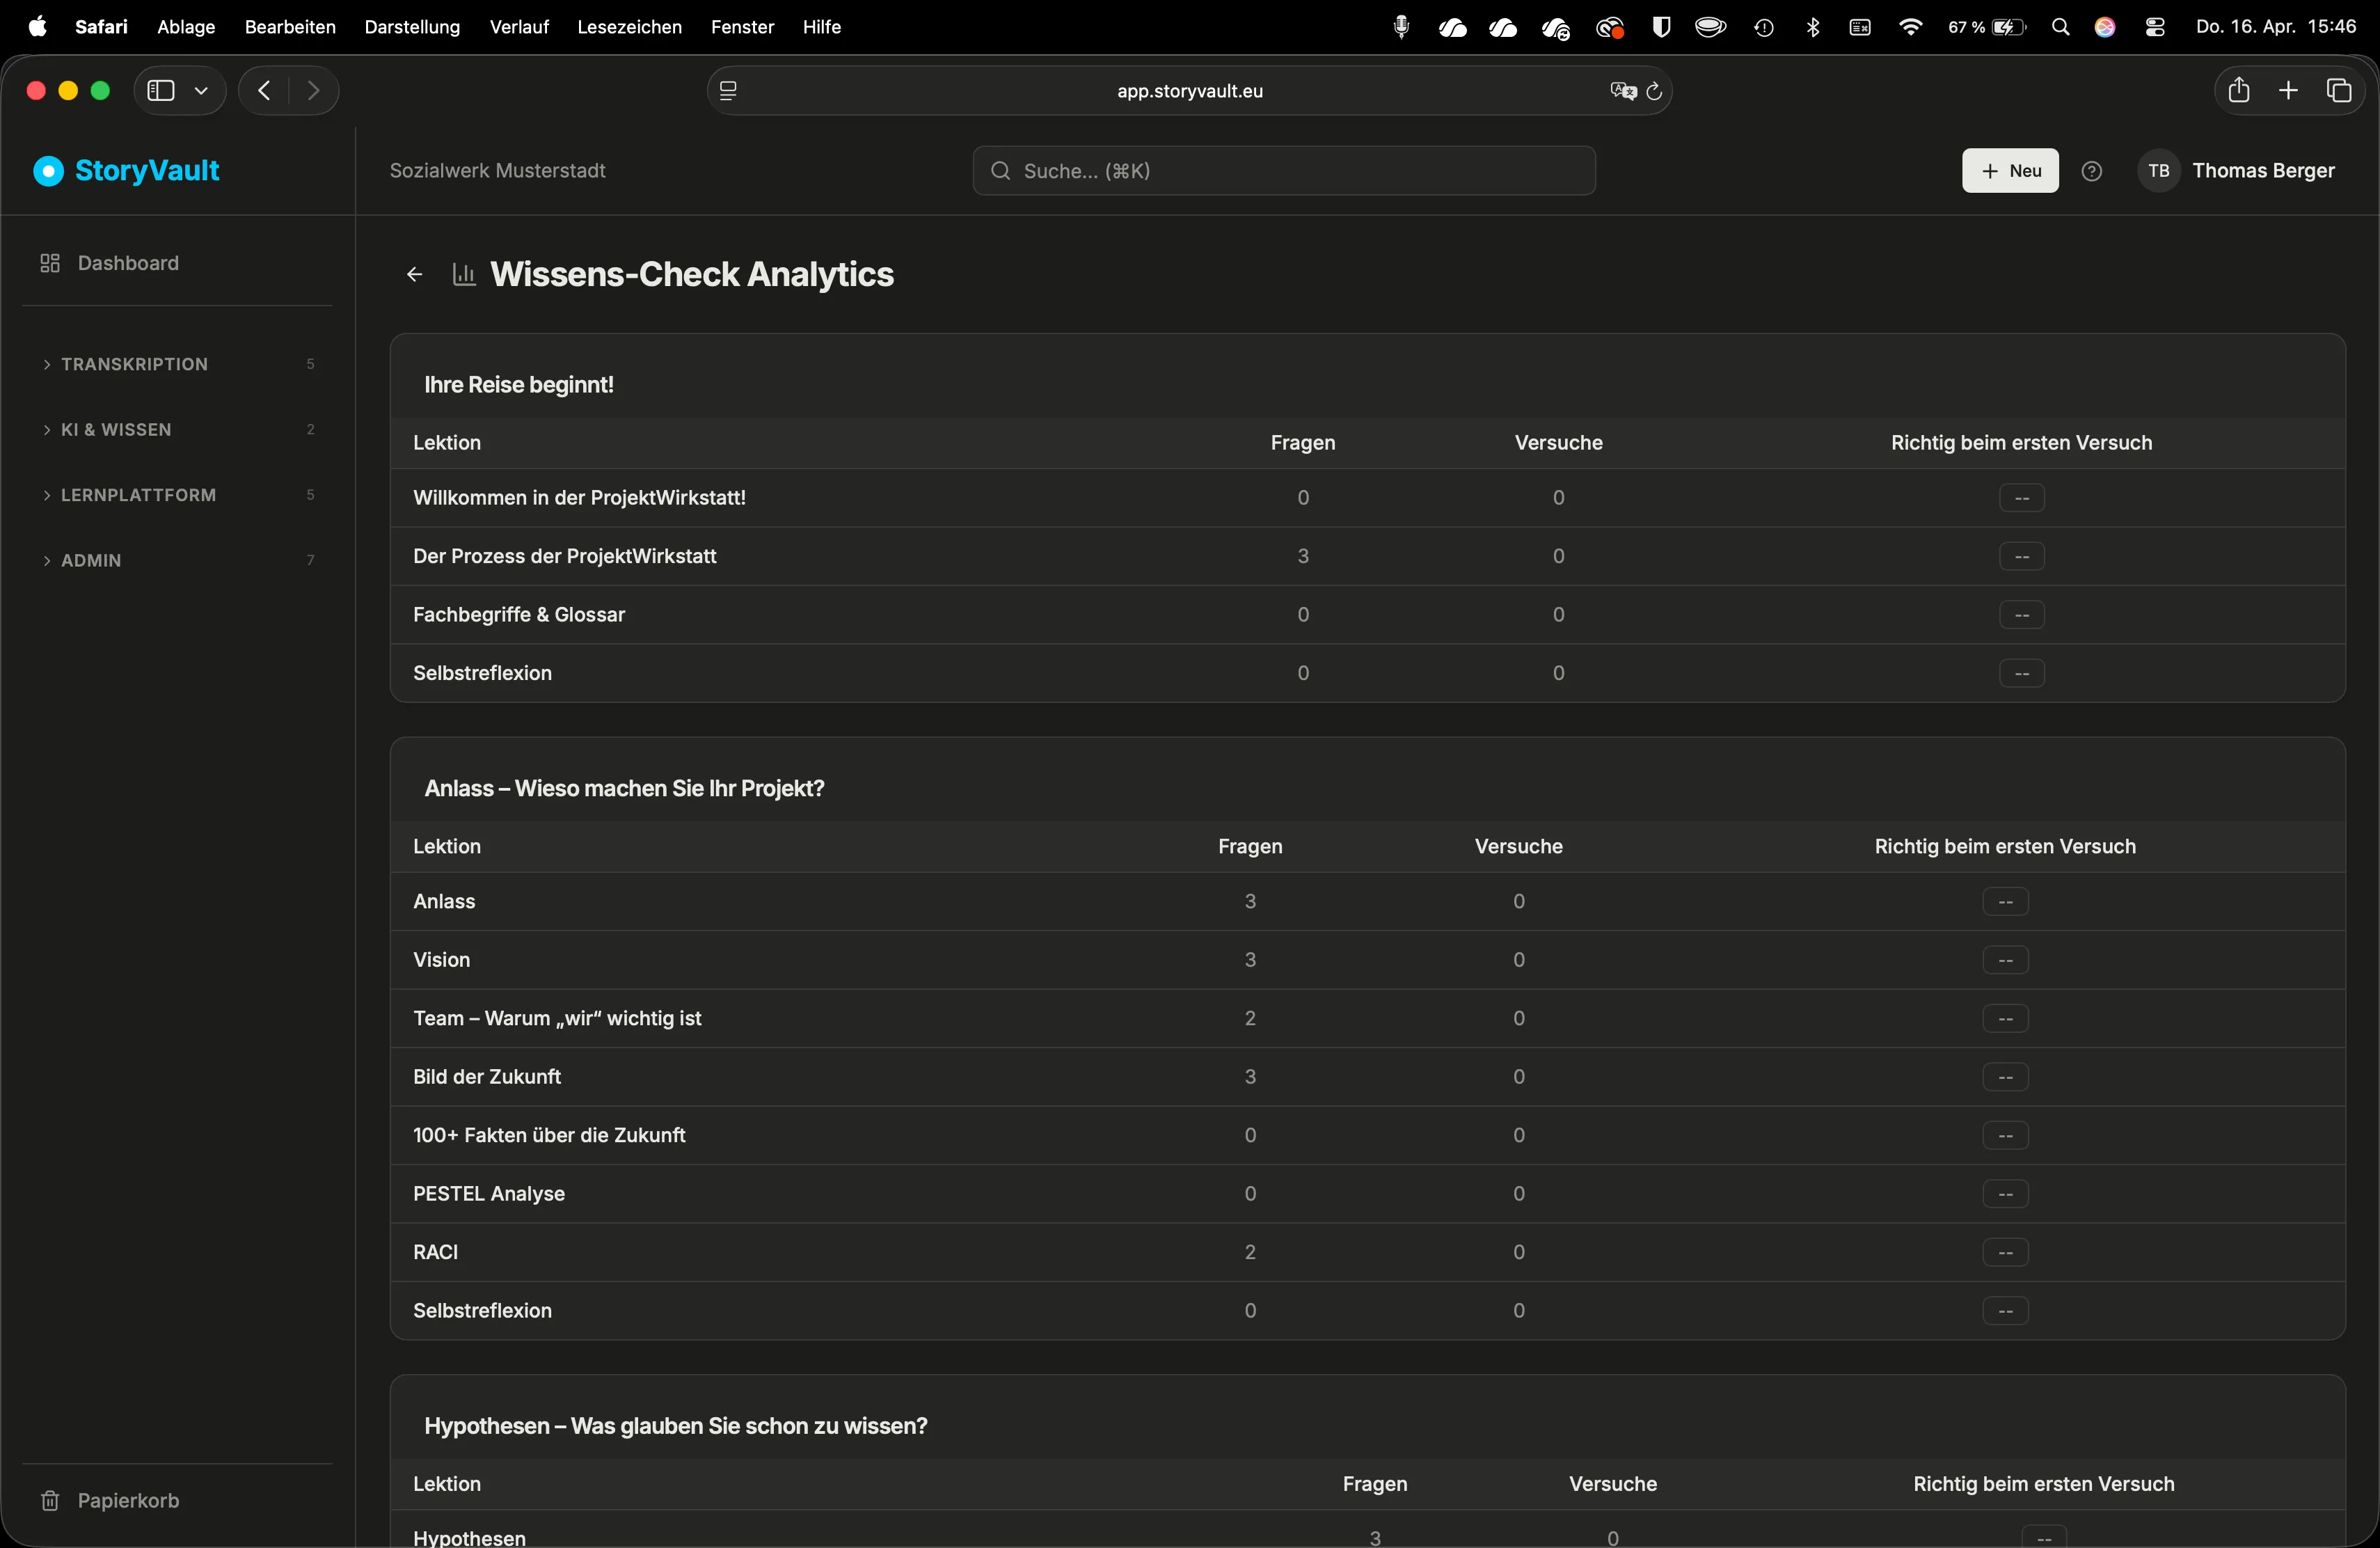The width and height of the screenshot is (2380, 1548).
Task: Open Wi-Fi menu bar icon
Action: click(x=1910, y=27)
